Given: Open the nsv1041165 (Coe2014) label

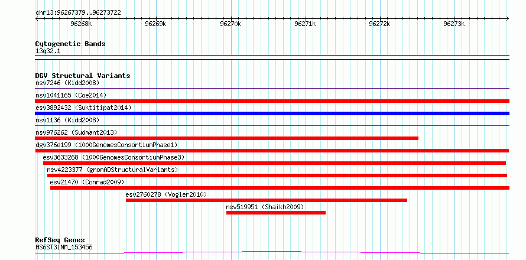Looking at the screenshot, I should [x=71, y=95].
